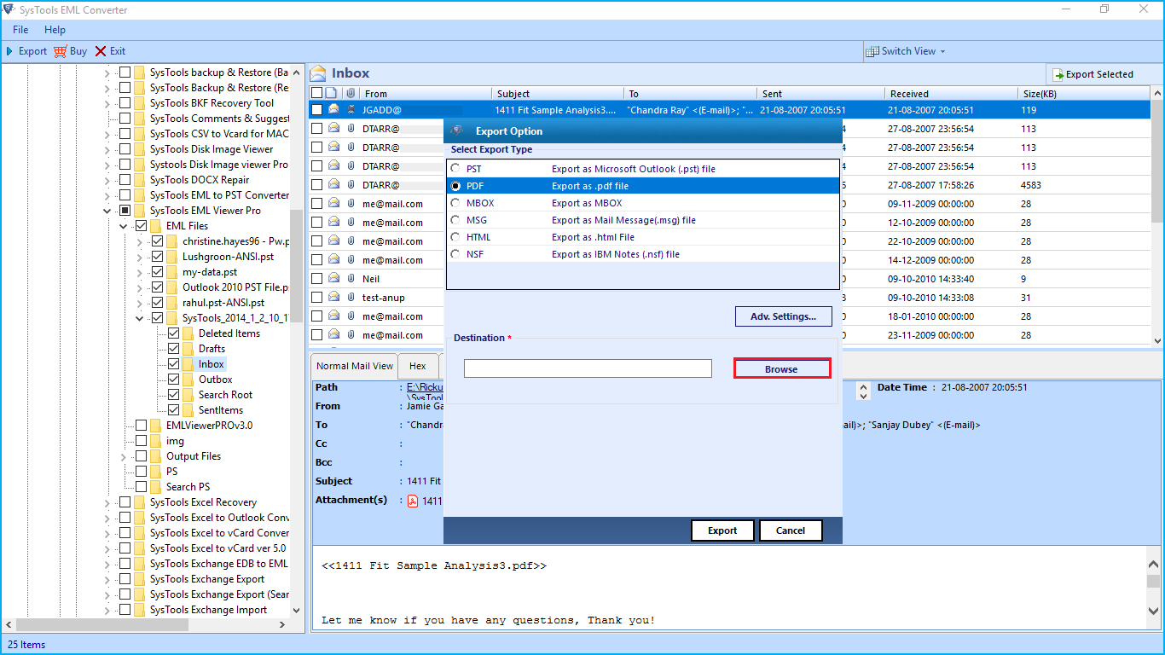Click the Export Option dialog title icon
1165x655 pixels.
457,130
